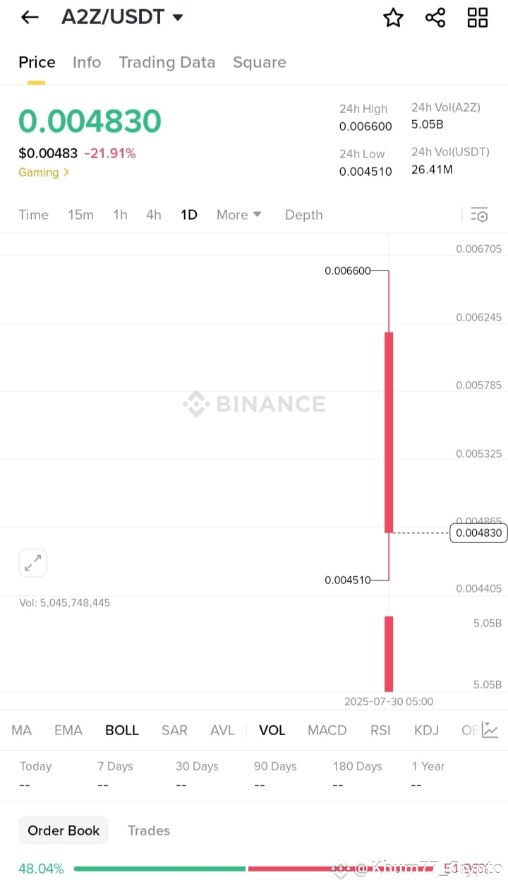Open the A2Z/USDT pair selector dropdown
This screenshot has height=887, width=508.
(x=122, y=17)
